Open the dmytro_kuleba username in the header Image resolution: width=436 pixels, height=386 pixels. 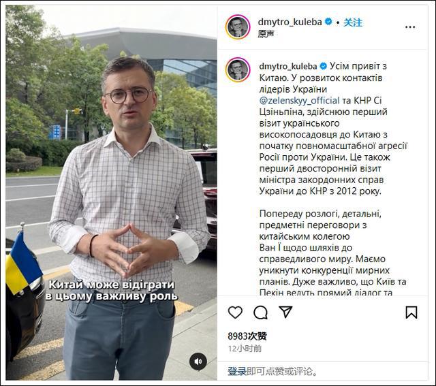coord(290,22)
